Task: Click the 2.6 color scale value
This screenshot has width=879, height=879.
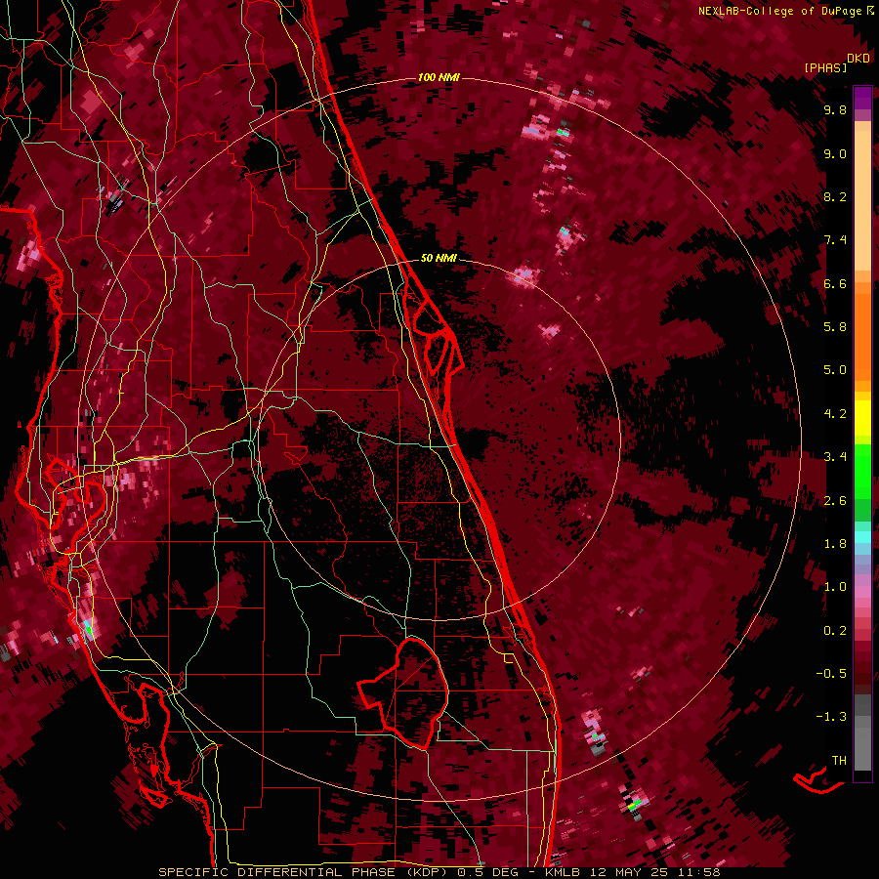Action: [x=835, y=501]
